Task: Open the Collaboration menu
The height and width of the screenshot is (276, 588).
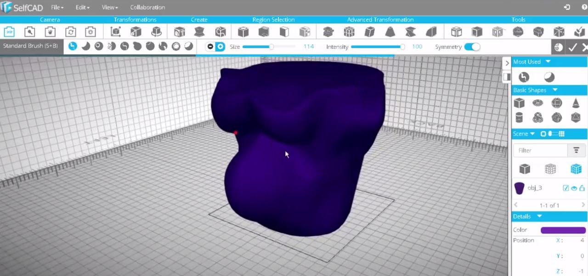Action: [147, 7]
